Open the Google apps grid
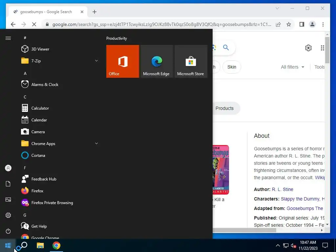Screen dimensions: 336x252 pos(322,48)
